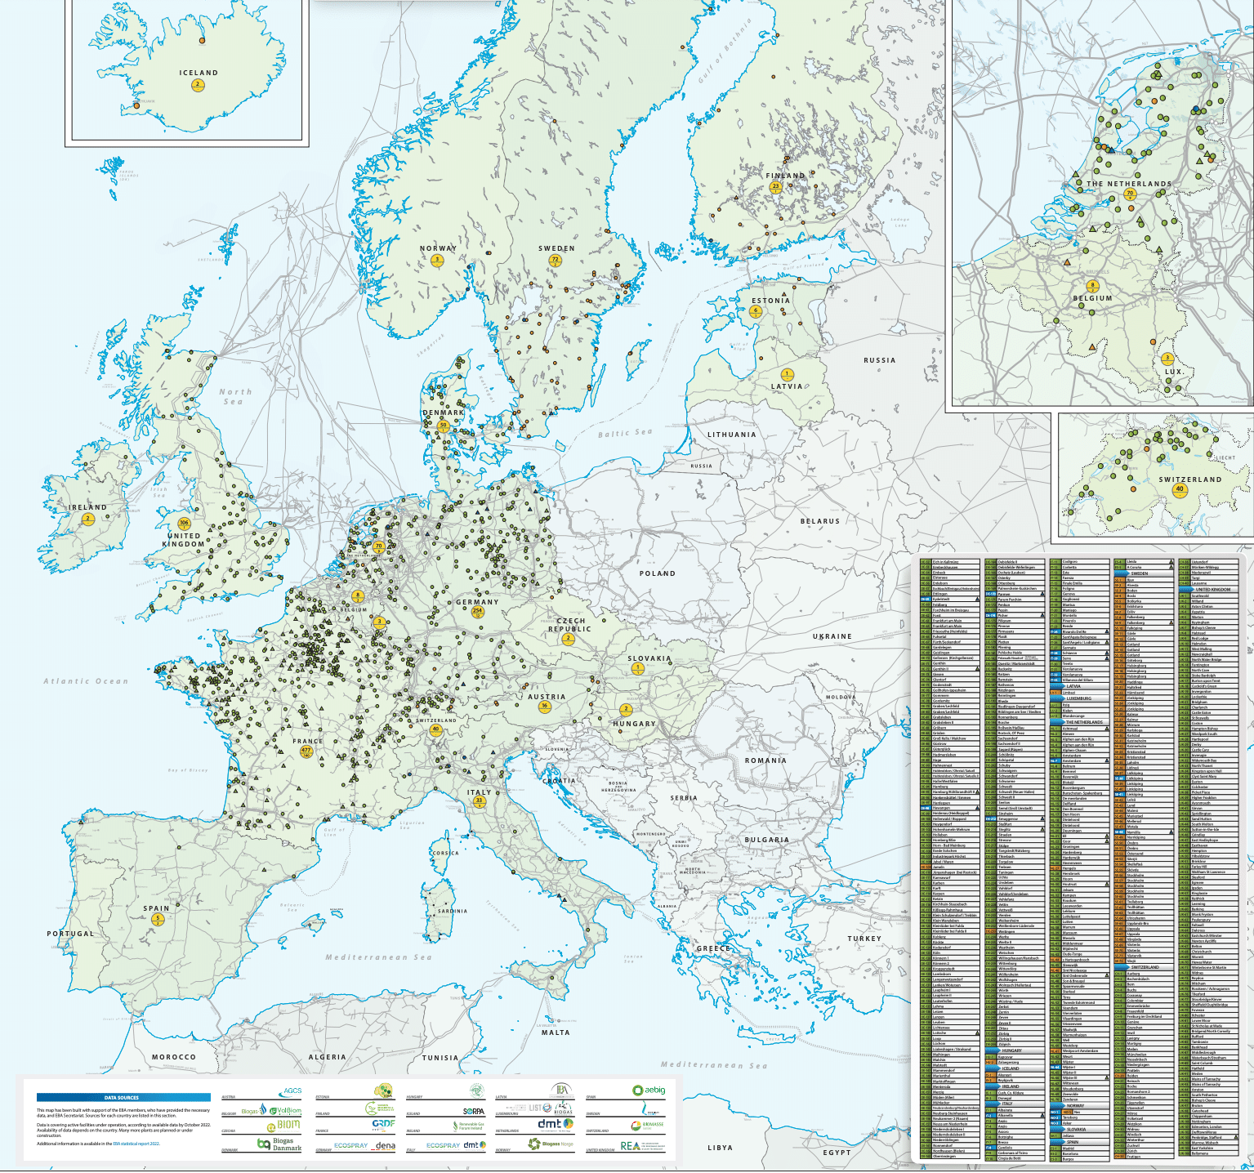1254x1173 pixels.
Task: Click Denmark's yellow count marker showing 50
Action: coord(444,426)
